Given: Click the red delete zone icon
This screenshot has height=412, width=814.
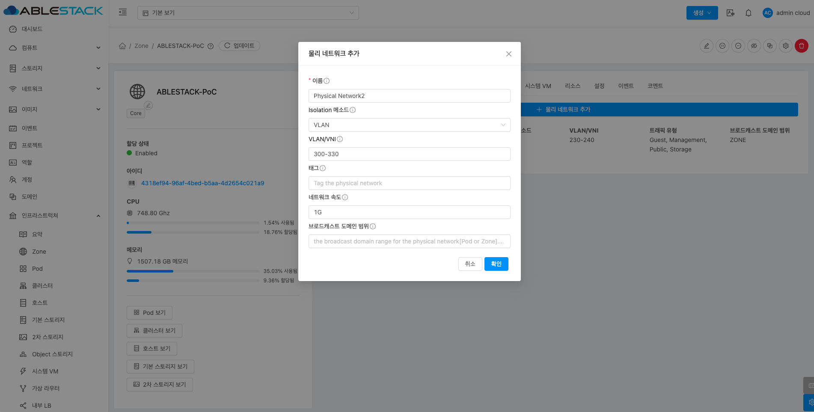Looking at the screenshot, I should click(801, 46).
